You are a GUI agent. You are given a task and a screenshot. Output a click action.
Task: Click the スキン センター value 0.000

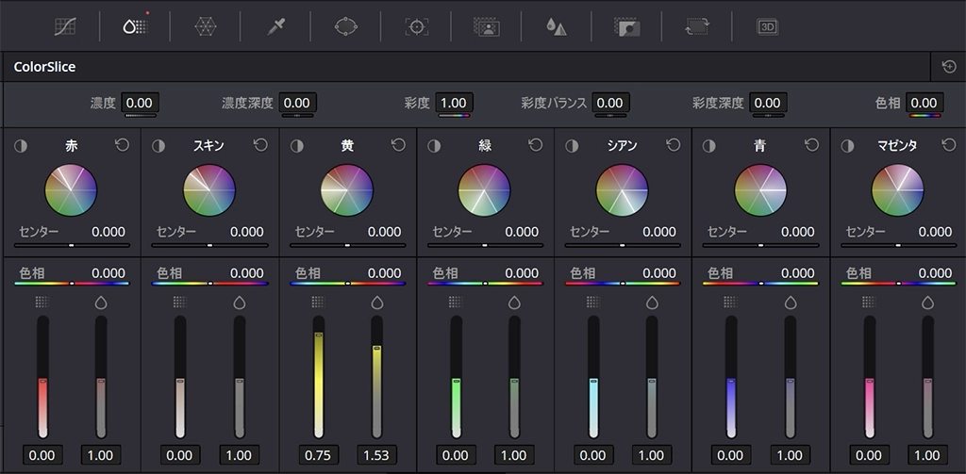point(247,232)
